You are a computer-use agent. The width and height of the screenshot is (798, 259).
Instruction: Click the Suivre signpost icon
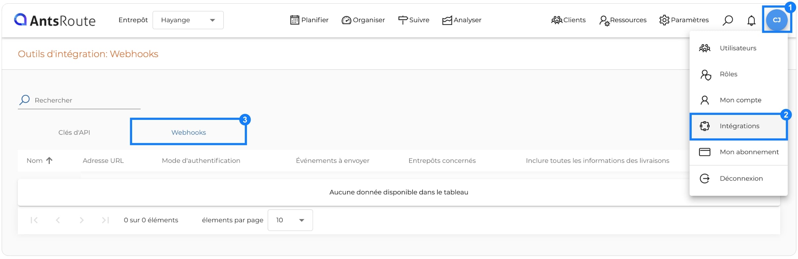[403, 20]
